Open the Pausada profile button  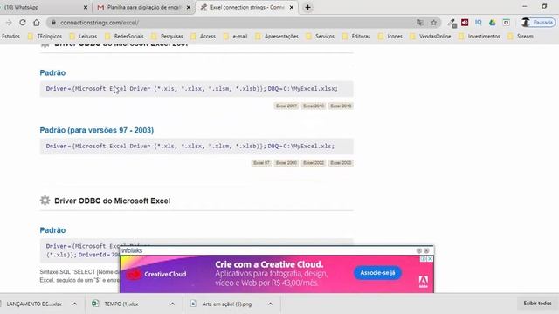(x=538, y=23)
